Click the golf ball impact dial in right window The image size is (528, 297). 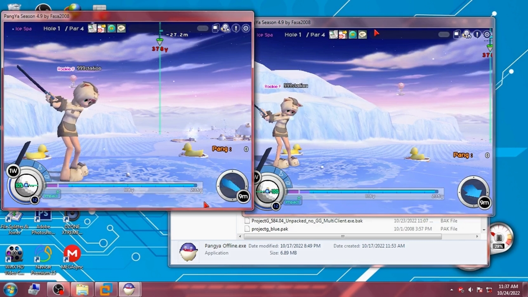coord(268,191)
